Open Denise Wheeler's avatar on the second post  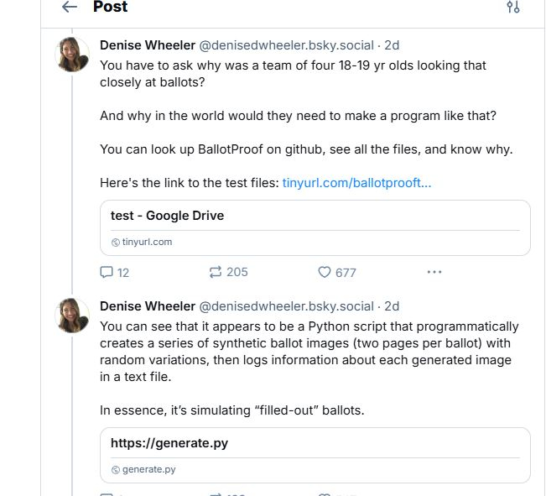coord(73,316)
